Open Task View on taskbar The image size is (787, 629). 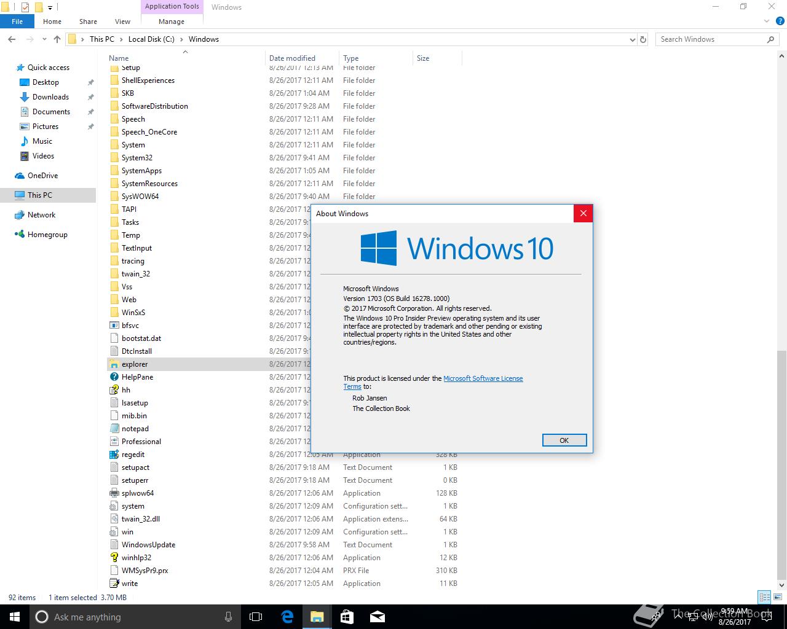coord(256,617)
